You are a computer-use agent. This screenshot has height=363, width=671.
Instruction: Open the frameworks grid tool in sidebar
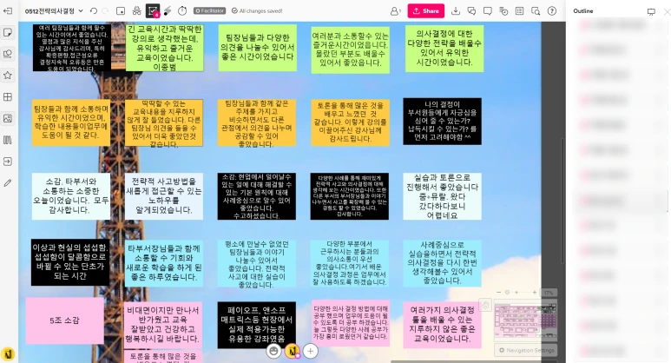tap(8, 97)
